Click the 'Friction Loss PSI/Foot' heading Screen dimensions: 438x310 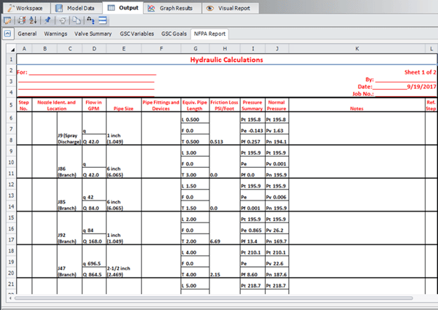(224, 105)
